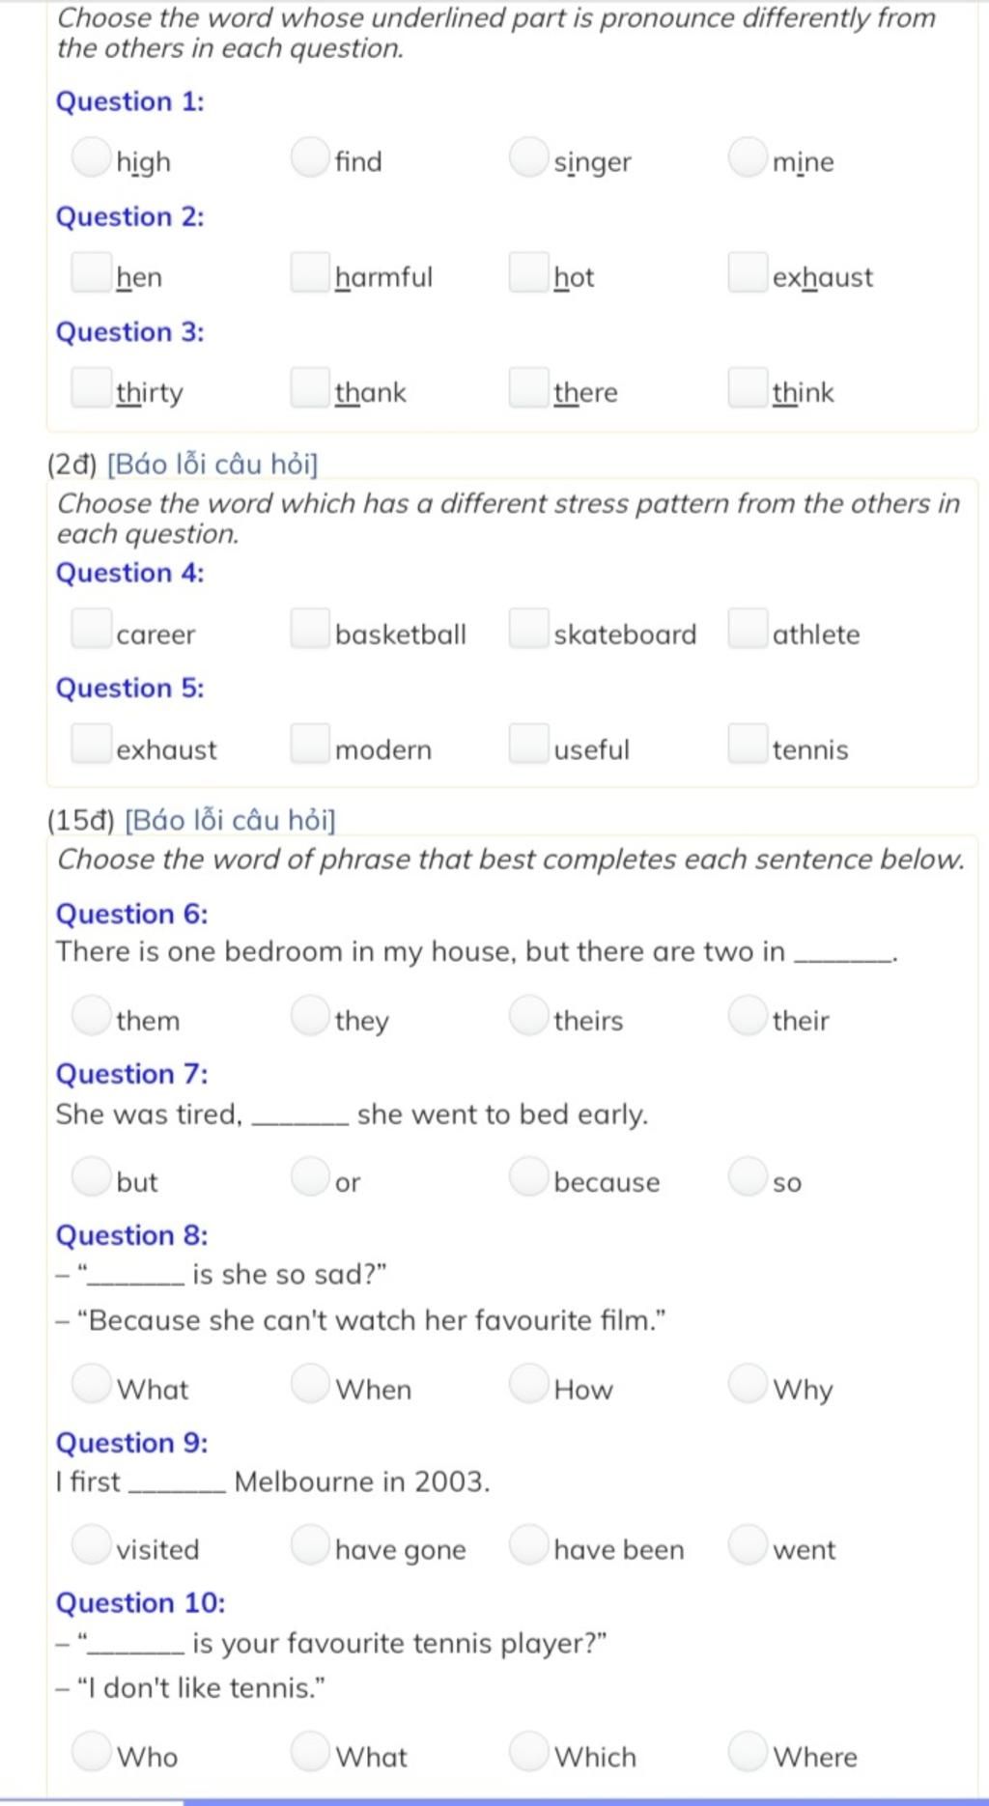This screenshot has height=1806, width=989.
Task: Tick the 'hen' checkbox in Question 2
Action: pyautogui.click(x=92, y=272)
